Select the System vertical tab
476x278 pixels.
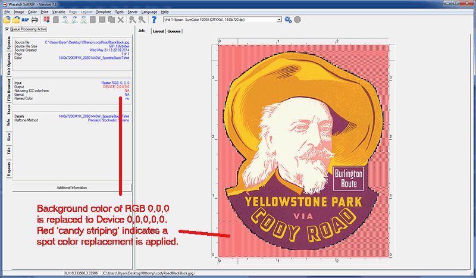(9, 43)
